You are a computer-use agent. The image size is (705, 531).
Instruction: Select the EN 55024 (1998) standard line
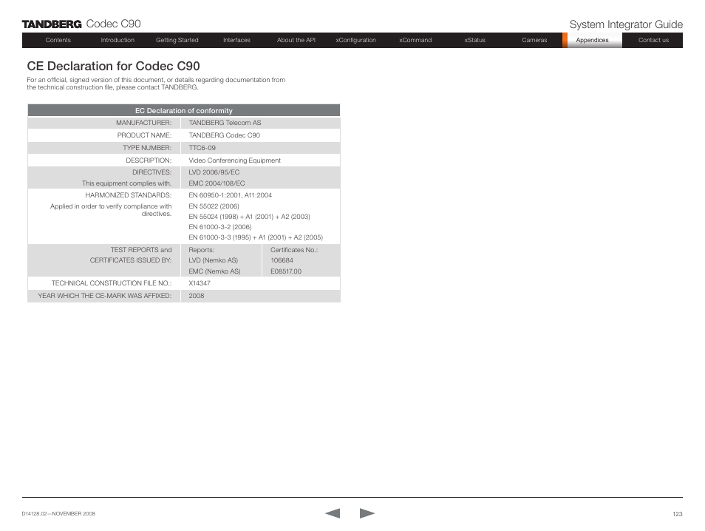coord(249,217)
